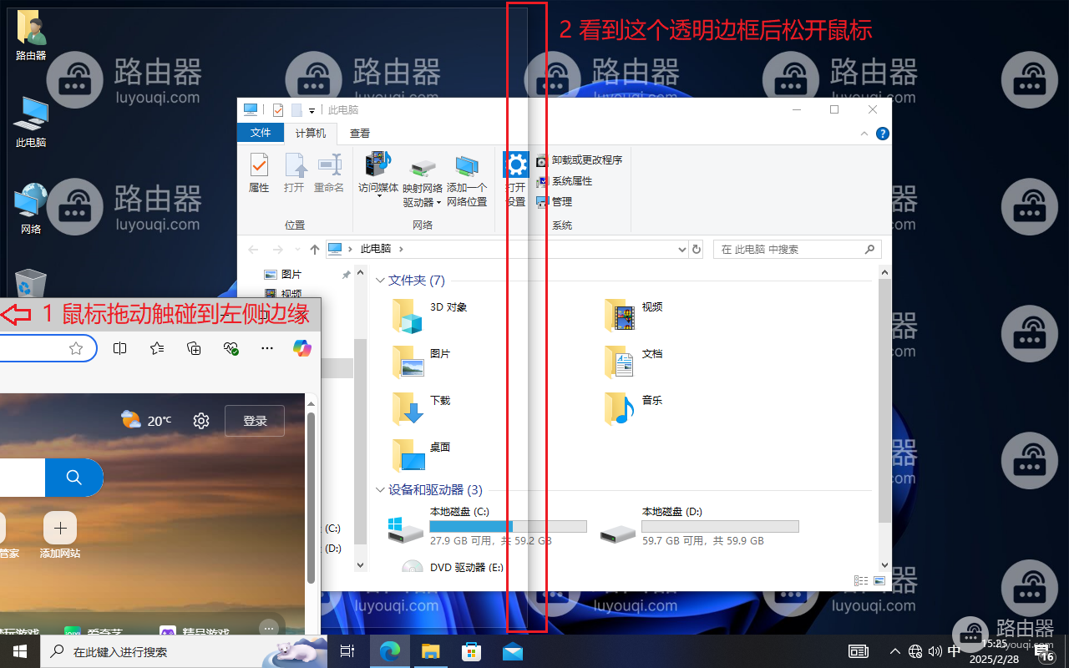
Task: Click the Edge page vertical scrollbar
Action: coord(311,497)
